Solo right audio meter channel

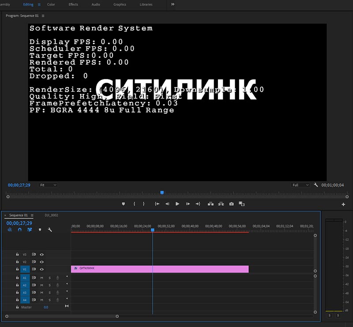click(x=338, y=316)
